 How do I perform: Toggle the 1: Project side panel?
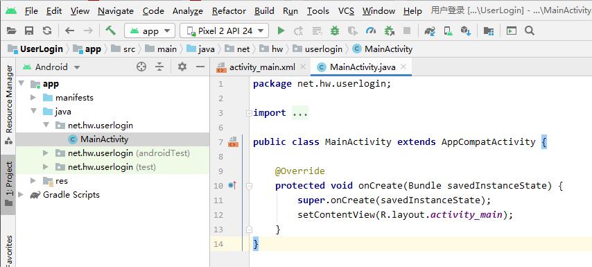9,184
